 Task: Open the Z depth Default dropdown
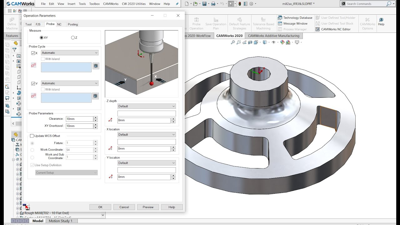pos(147,106)
